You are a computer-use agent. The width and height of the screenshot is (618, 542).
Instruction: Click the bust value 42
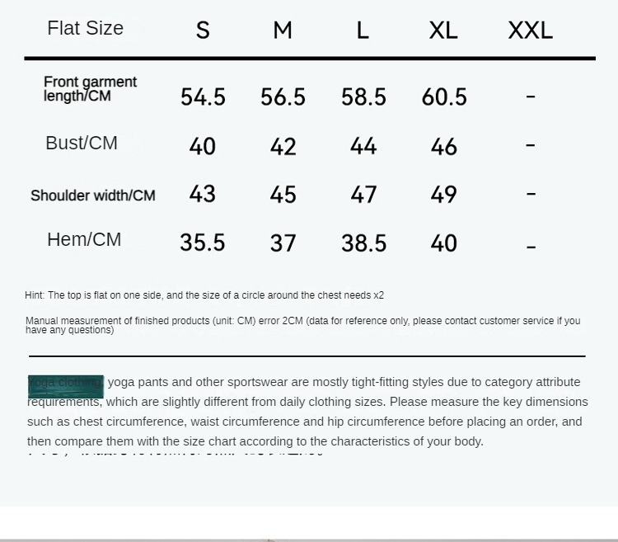pos(283,147)
